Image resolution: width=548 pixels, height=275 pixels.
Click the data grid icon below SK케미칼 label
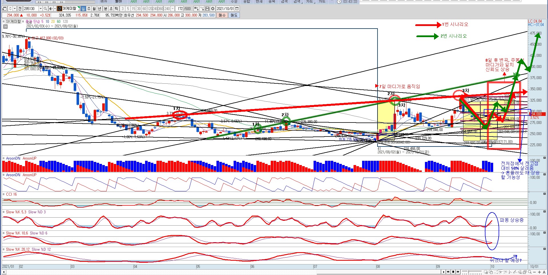click(5, 27)
